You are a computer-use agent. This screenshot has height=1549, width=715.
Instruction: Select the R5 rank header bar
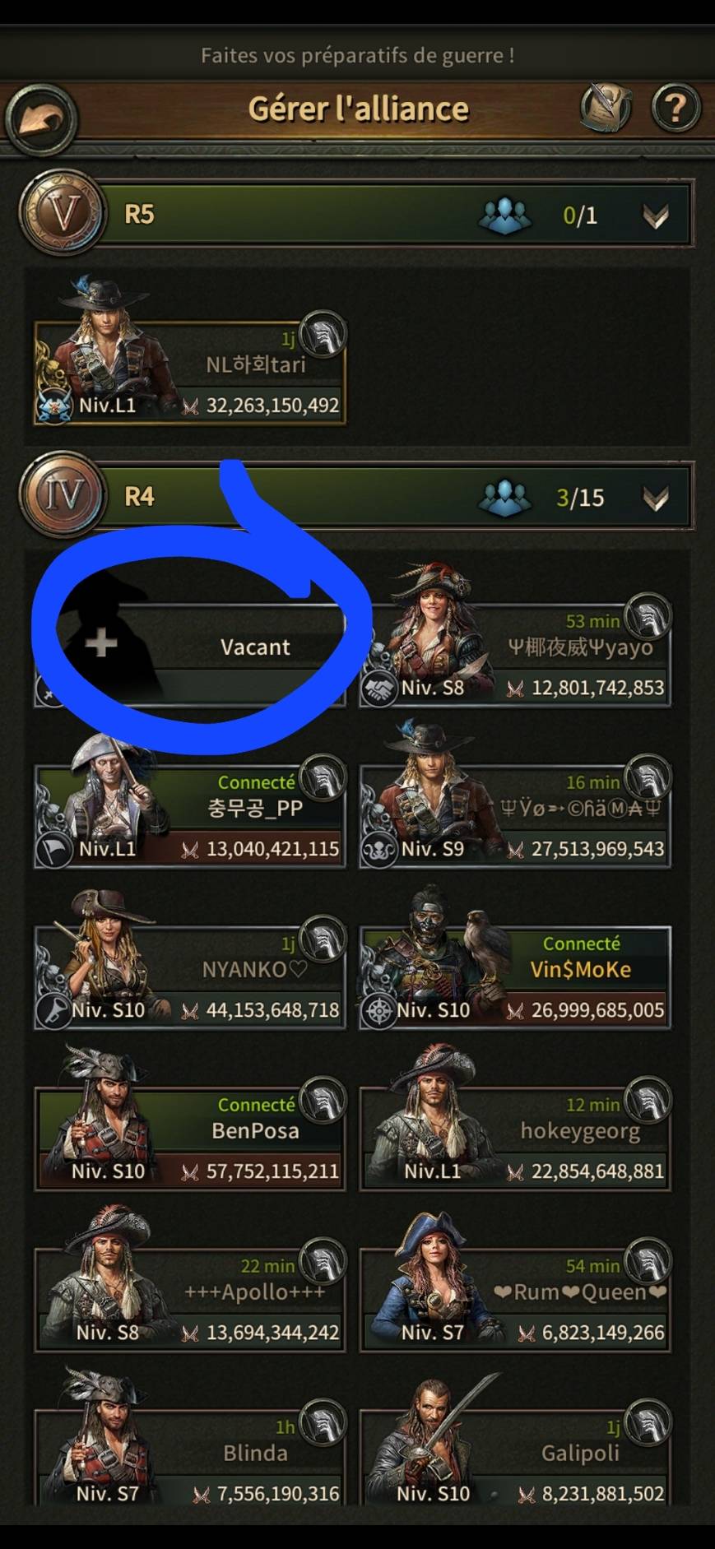[355, 215]
